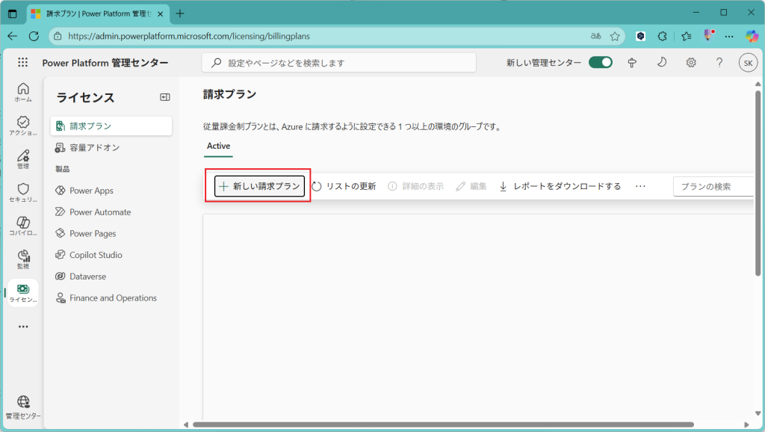
Task: Refresh the page in the browser
Action: (x=34, y=36)
